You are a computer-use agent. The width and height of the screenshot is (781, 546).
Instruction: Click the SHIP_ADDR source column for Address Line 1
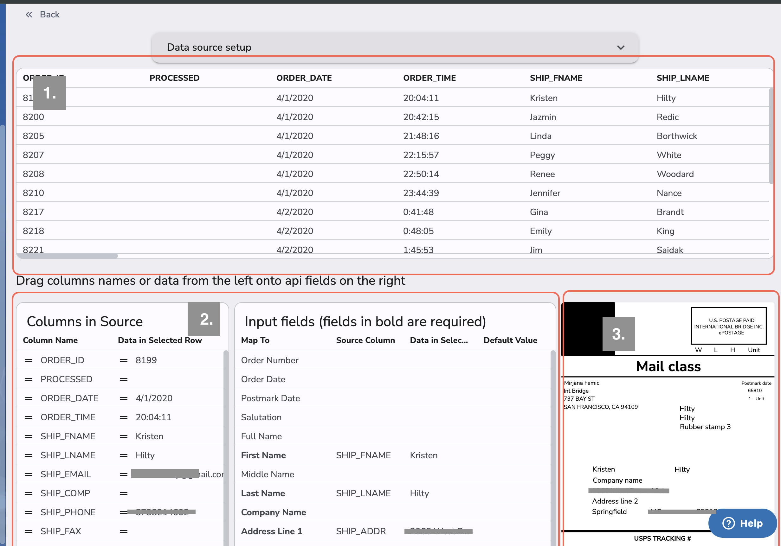click(x=361, y=531)
